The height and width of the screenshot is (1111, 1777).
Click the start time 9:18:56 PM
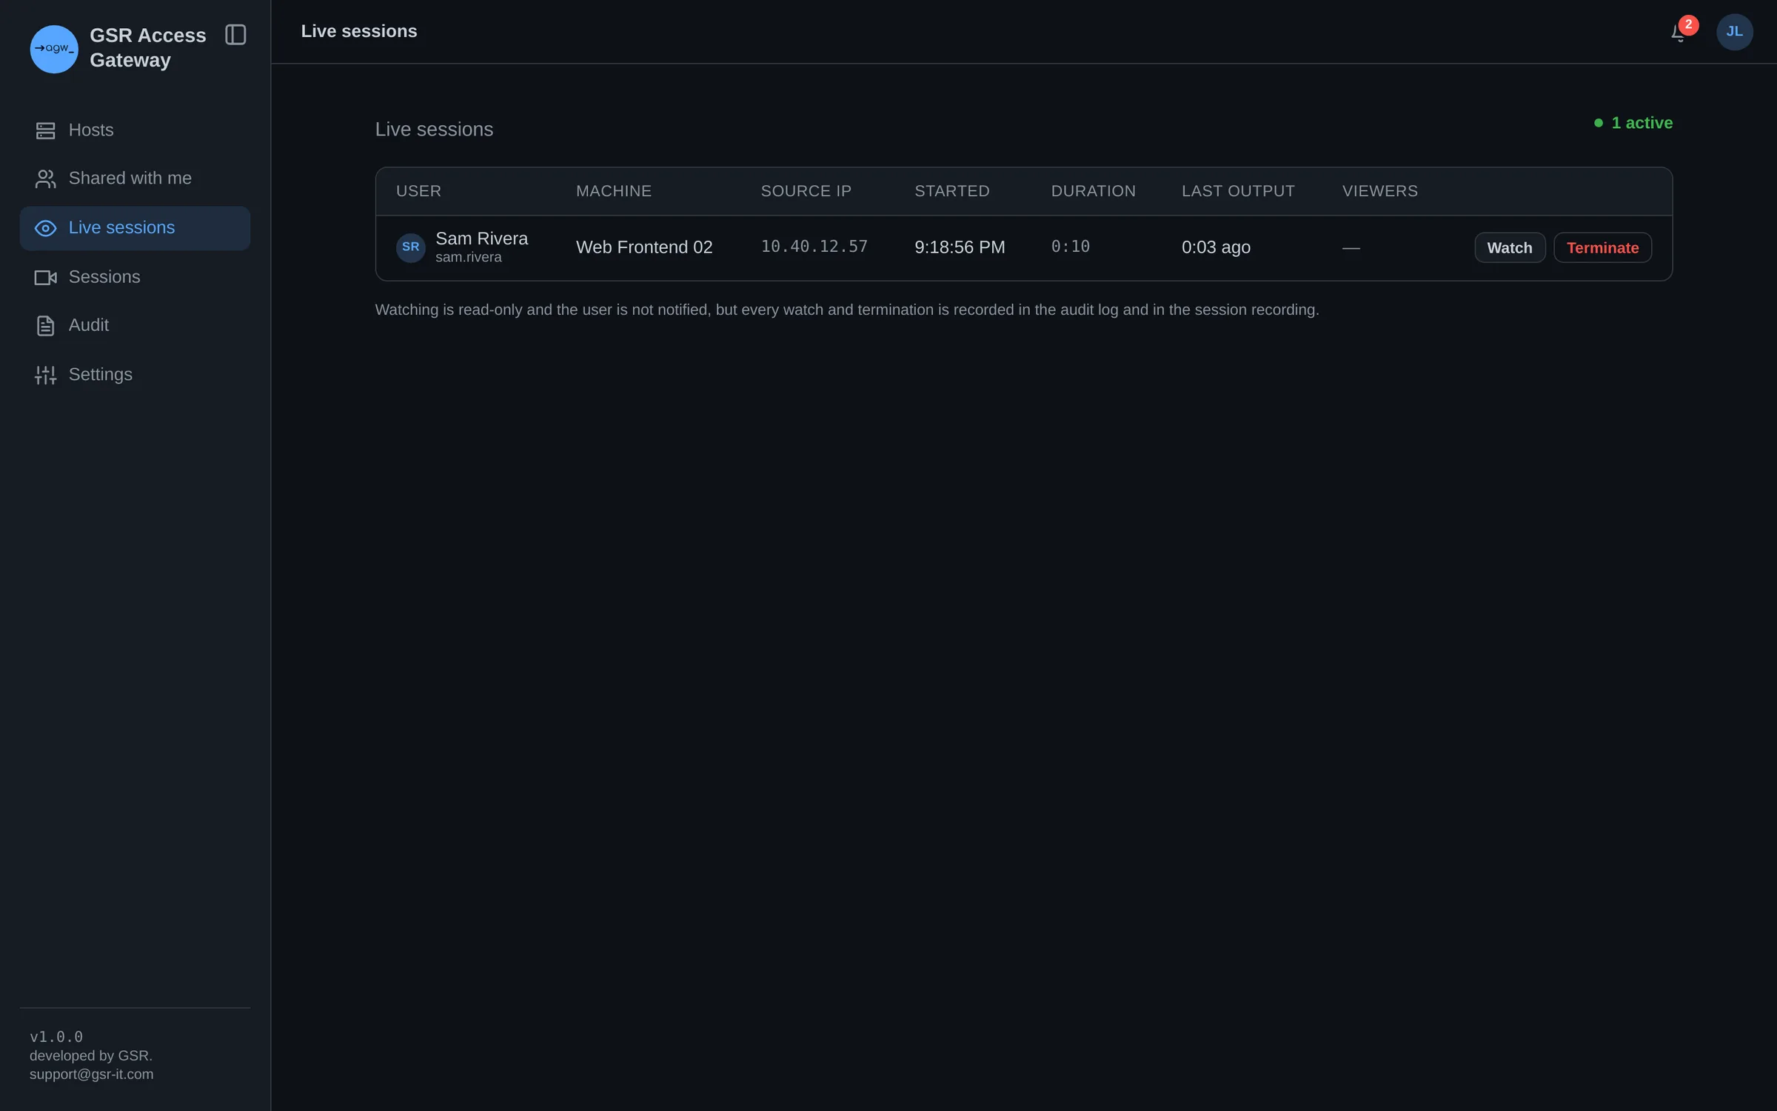(960, 247)
